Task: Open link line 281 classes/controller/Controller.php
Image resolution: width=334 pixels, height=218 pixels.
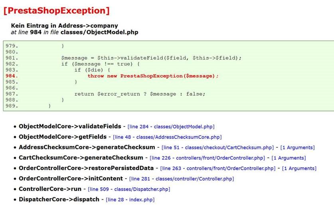Action: point(182,179)
